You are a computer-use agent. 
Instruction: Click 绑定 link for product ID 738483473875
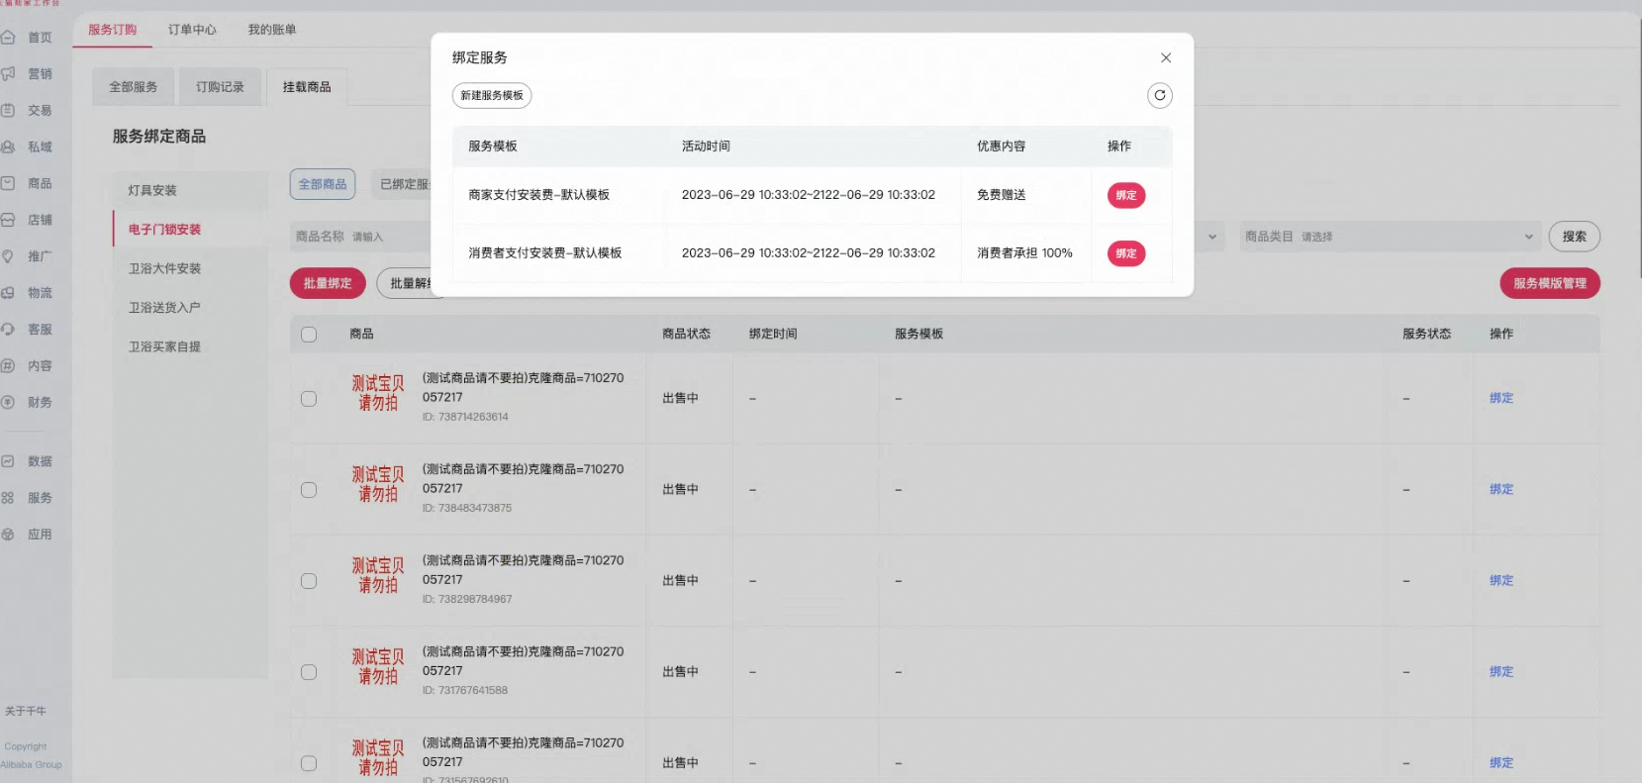(1501, 489)
